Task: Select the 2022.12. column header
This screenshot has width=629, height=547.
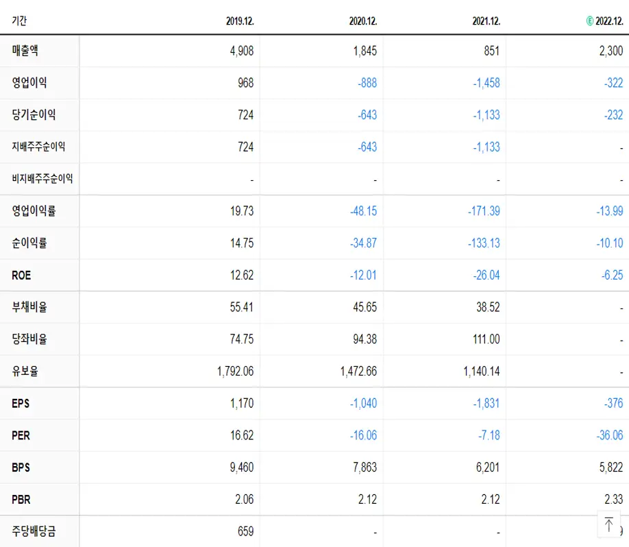Action: [x=609, y=21]
